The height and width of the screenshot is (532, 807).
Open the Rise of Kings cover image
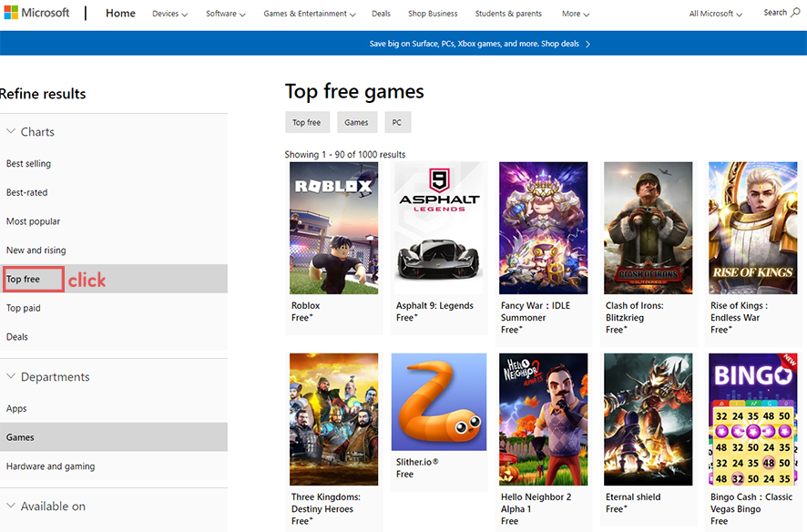click(x=753, y=228)
